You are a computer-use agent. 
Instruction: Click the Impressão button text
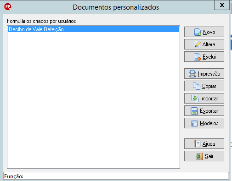[x=209, y=74]
